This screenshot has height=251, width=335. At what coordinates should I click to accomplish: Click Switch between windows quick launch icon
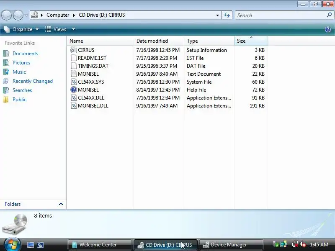(x=40, y=245)
